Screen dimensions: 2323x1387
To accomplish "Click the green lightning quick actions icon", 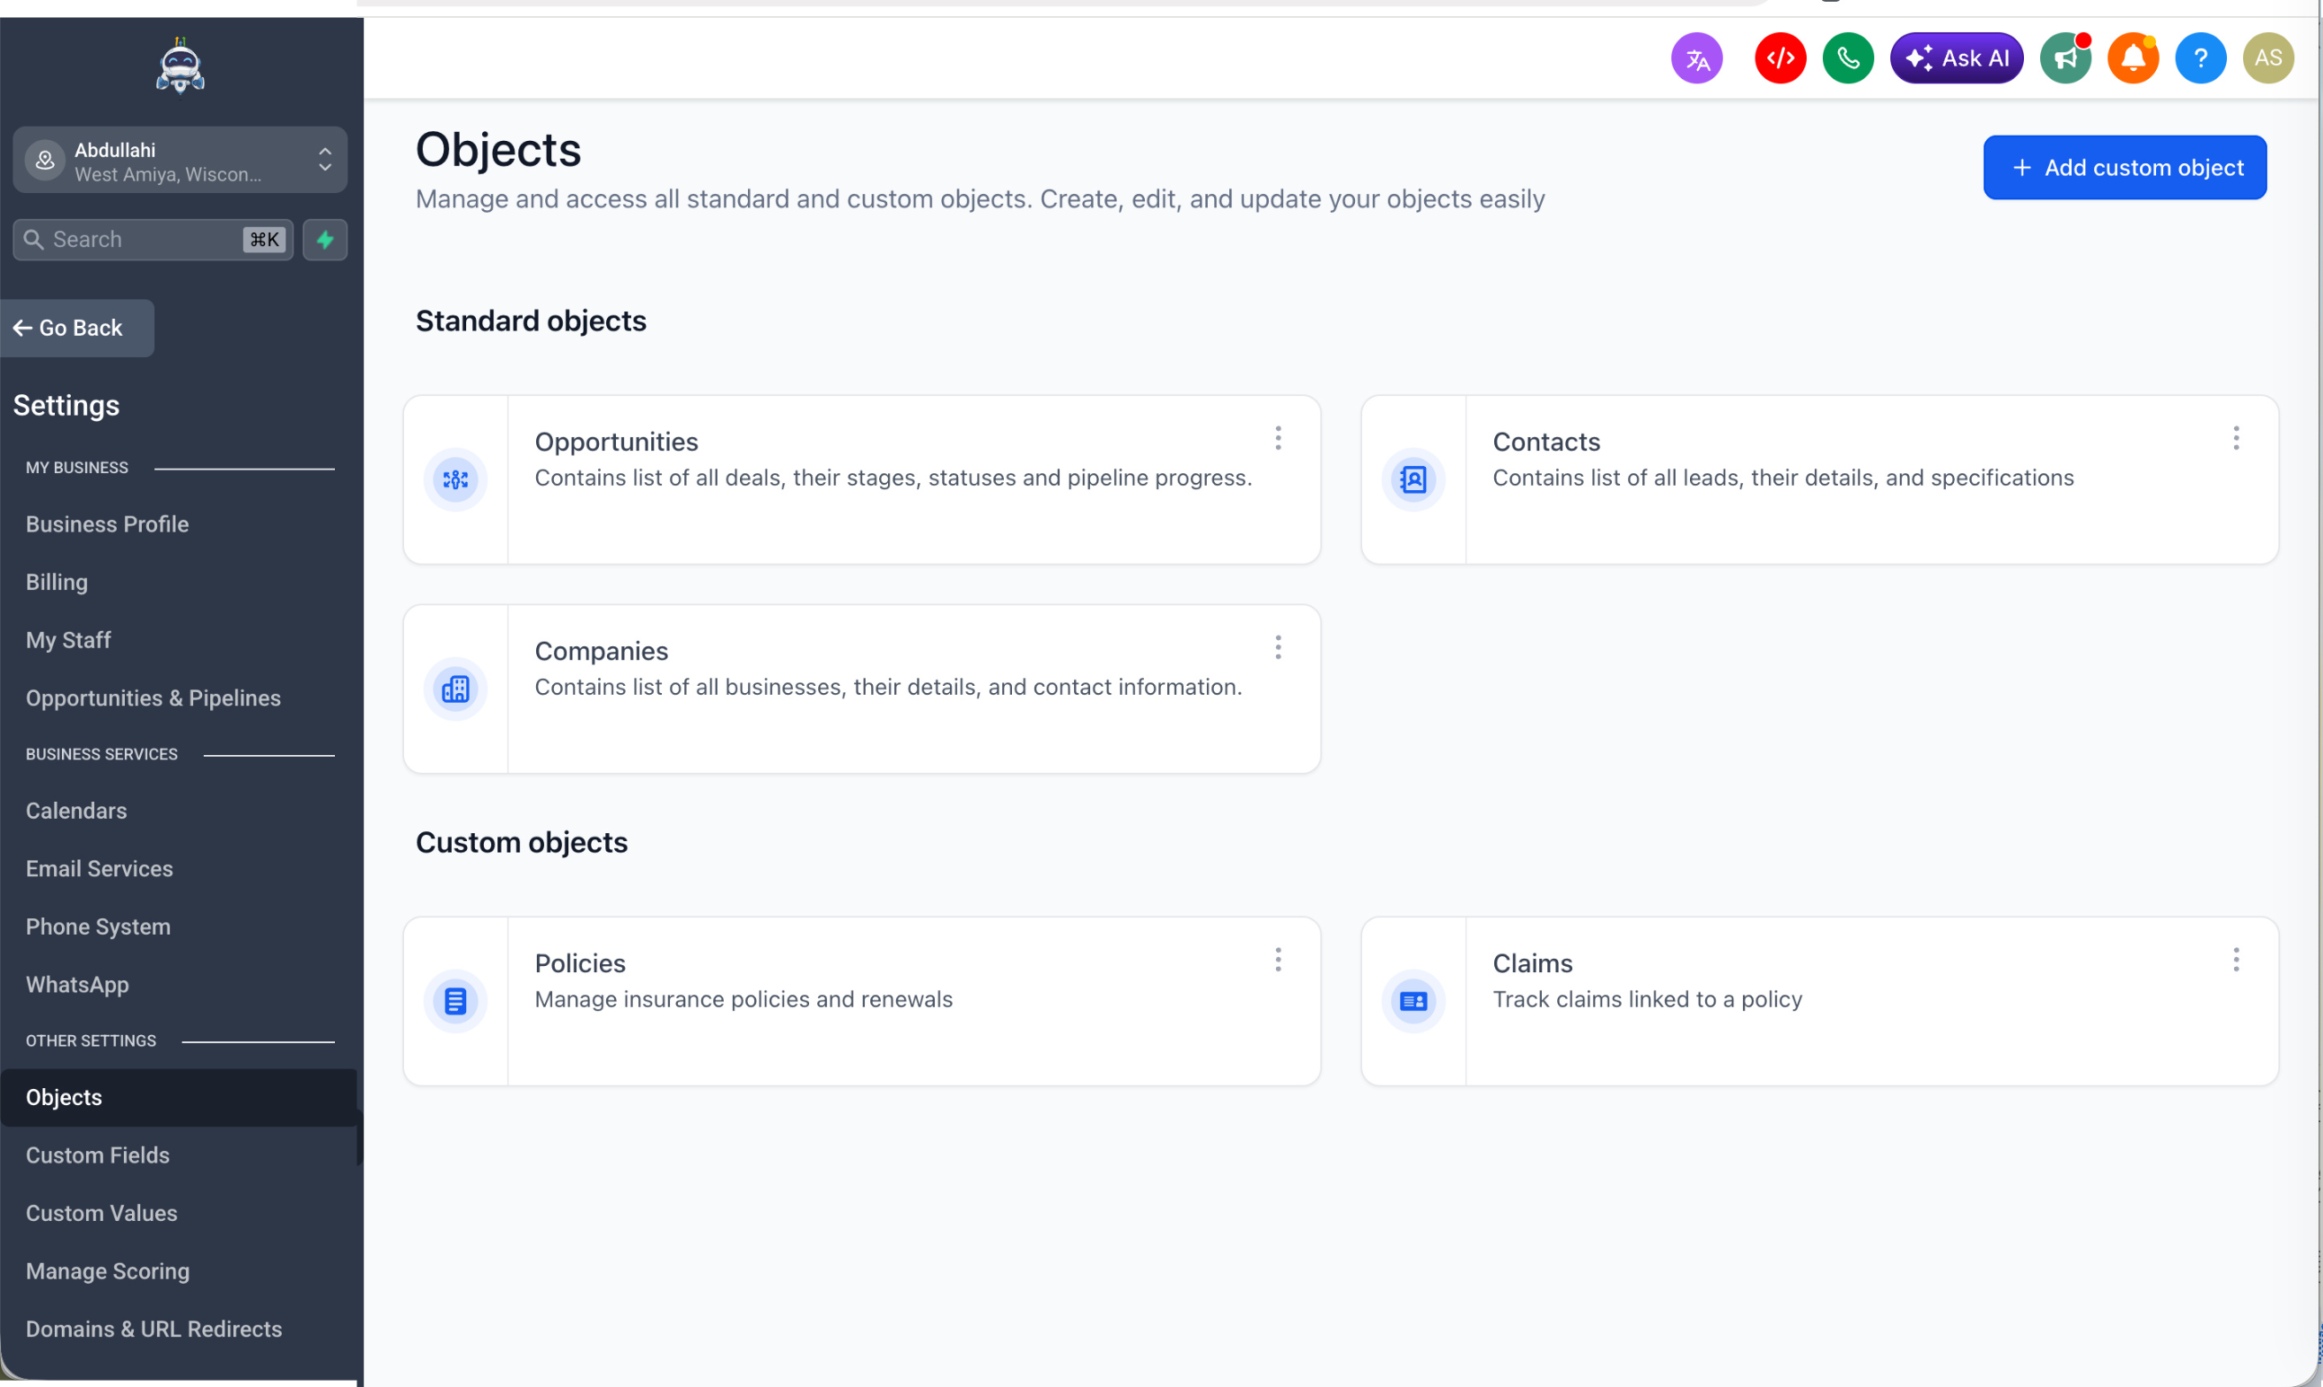I will click(x=324, y=240).
